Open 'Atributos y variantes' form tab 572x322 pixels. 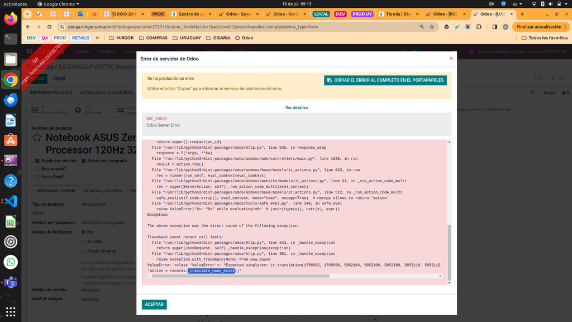coord(102,190)
